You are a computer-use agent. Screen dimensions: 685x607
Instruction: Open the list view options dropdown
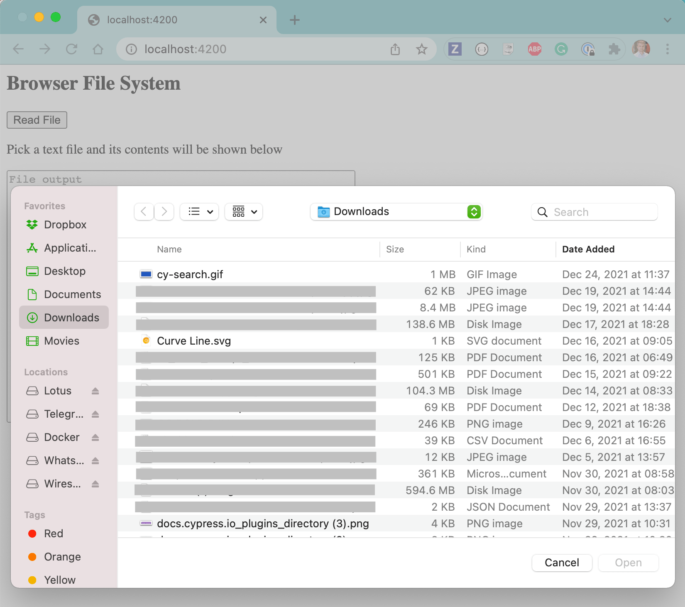(199, 212)
